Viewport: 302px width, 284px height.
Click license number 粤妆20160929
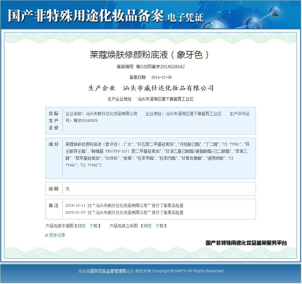[86, 121]
